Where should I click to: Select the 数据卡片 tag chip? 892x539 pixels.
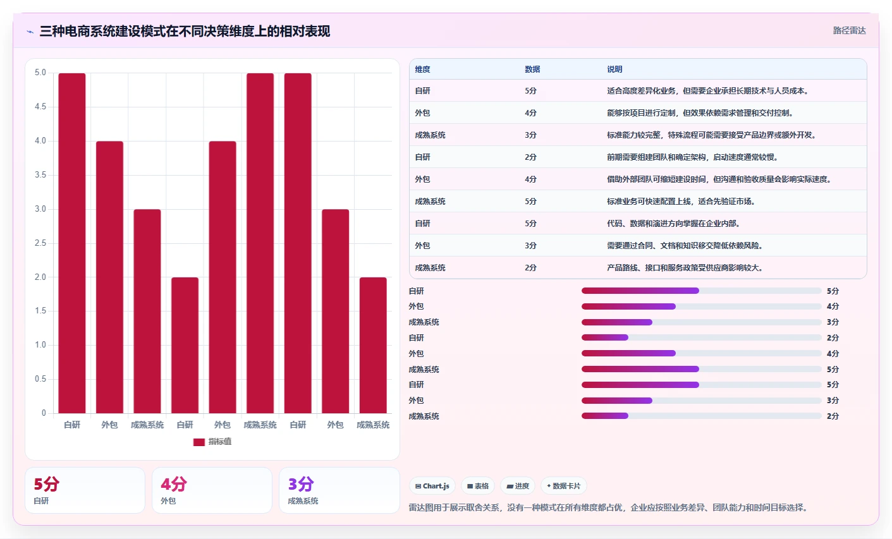click(564, 486)
